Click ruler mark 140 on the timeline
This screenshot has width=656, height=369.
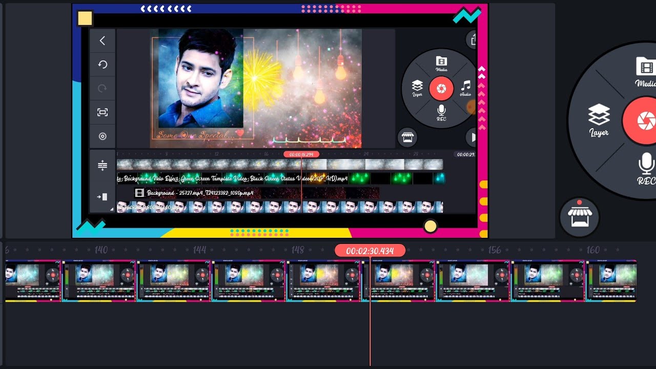point(101,250)
